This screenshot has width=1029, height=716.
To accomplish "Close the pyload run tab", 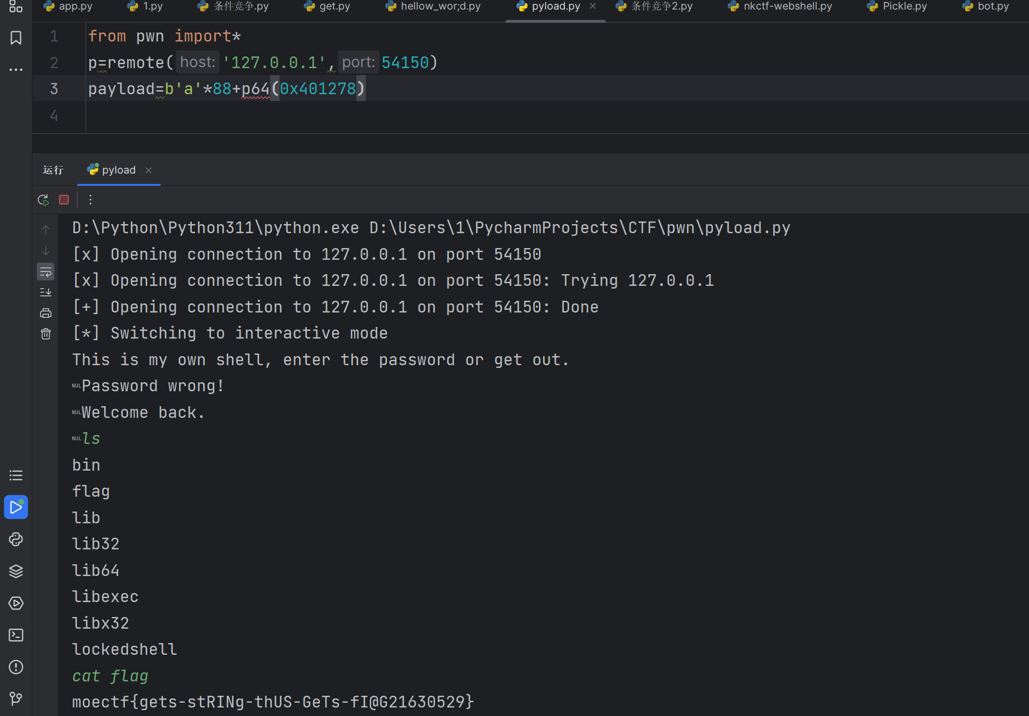I will pyautogui.click(x=149, y=170).
